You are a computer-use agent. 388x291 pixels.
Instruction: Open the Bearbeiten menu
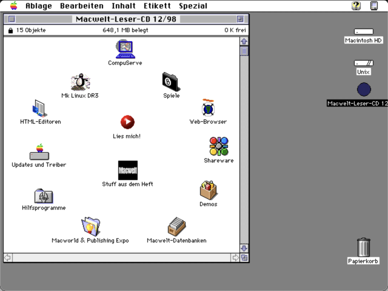click(82, 5)
